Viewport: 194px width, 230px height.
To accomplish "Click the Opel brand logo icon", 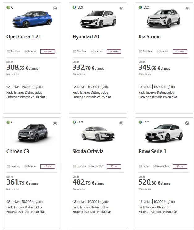I will 55,8.
